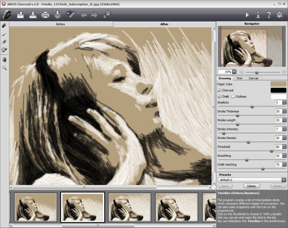Image resolution: width=288 pixels, height=228 pixels.
Task: Adjust the Stroke Density value stepper
Action: coord(285,138)
